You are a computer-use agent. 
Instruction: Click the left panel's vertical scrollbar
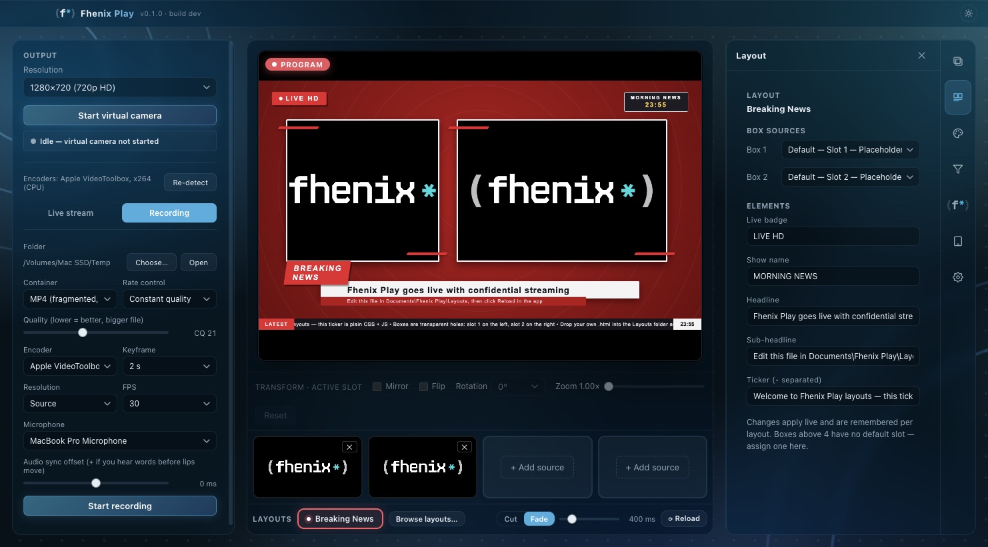231,283
